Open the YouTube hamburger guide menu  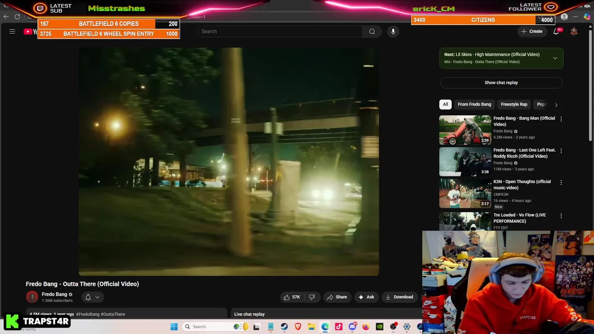(13, 32)
